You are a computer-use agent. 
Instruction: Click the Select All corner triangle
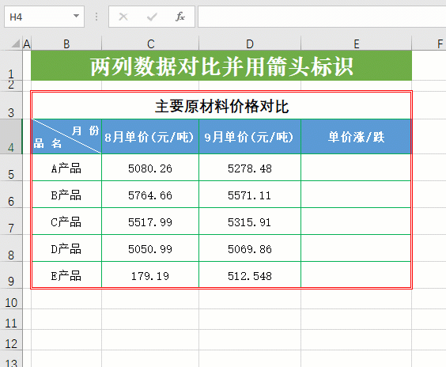point(16,44)
